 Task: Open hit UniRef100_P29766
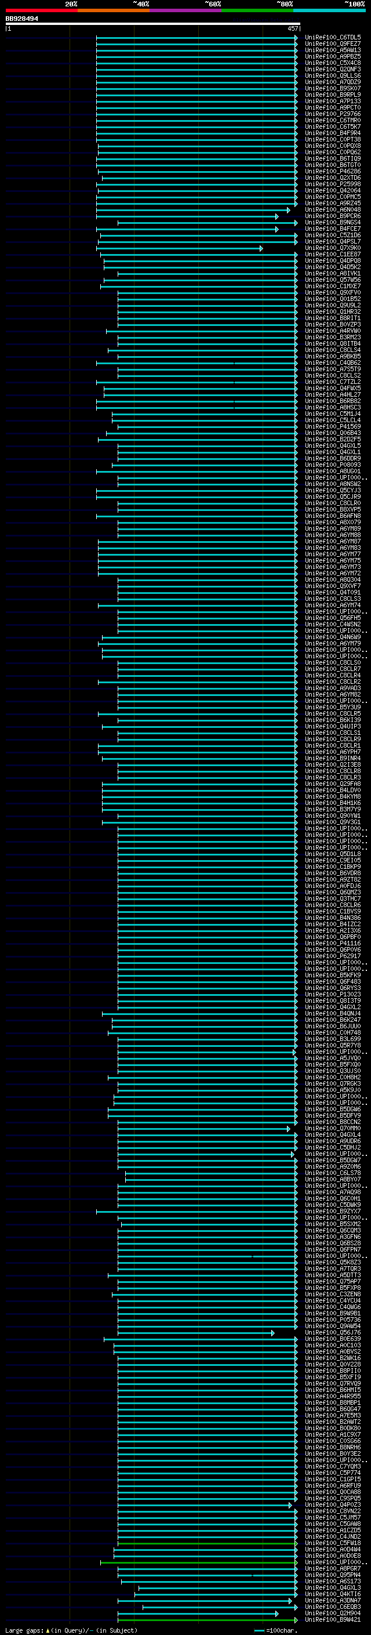tap(332, 114)
